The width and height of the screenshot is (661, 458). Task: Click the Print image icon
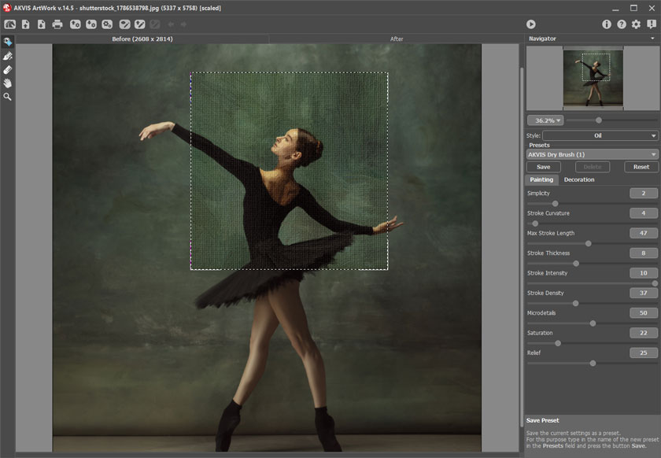click(57, 24)
